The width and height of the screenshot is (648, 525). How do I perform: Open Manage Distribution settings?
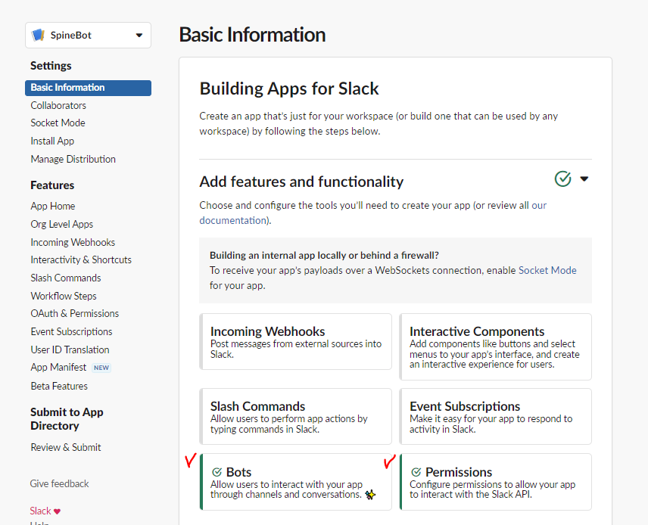[73, 159]
